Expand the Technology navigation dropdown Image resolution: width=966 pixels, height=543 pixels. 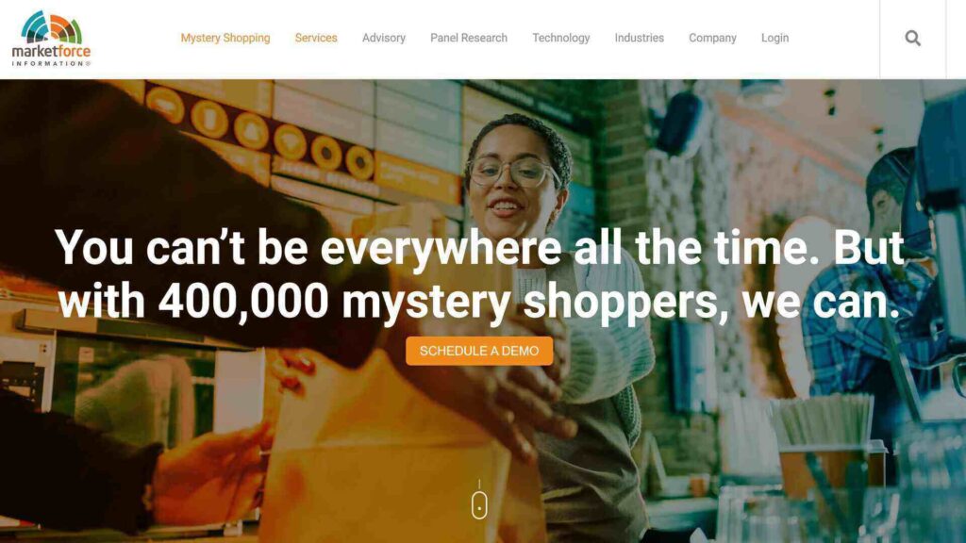[x=561, y=38]
